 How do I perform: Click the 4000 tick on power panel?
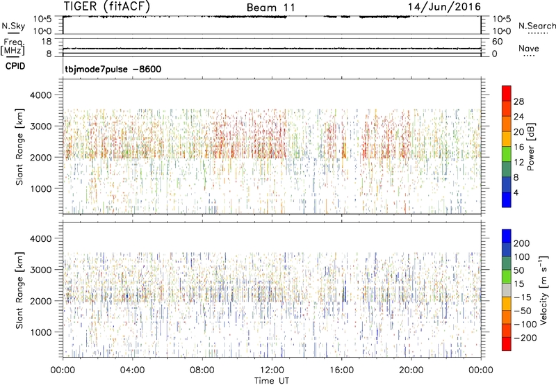coord(40,95)
